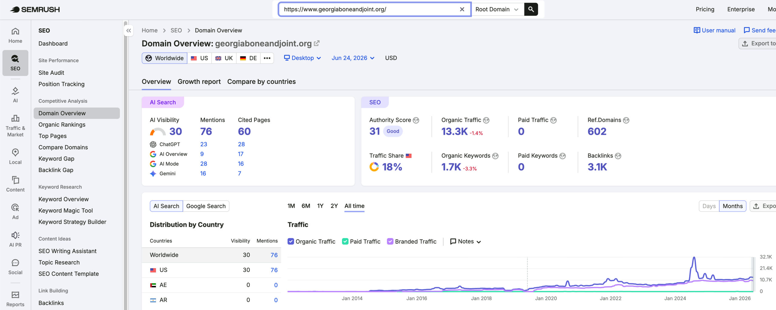The width and height of the screenshot is (776, 310).
Task: Open the Desktop device dropdown
Action: coord(302,58)
